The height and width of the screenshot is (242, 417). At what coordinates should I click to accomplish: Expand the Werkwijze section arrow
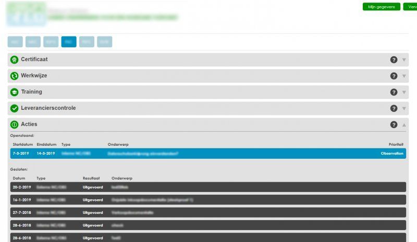(x=404, y=76)
